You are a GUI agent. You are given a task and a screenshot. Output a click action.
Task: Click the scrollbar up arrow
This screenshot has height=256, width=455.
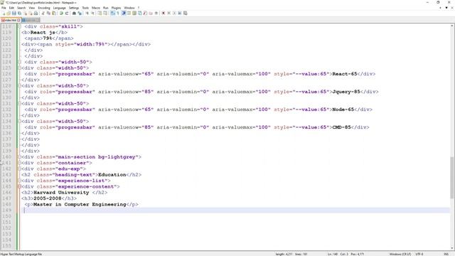[452, 26]
